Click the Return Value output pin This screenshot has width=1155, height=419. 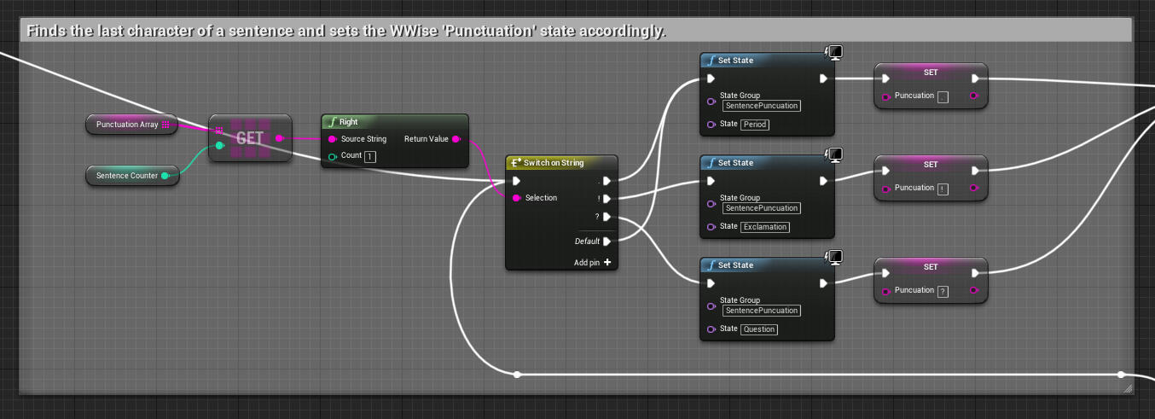(456, 139)
